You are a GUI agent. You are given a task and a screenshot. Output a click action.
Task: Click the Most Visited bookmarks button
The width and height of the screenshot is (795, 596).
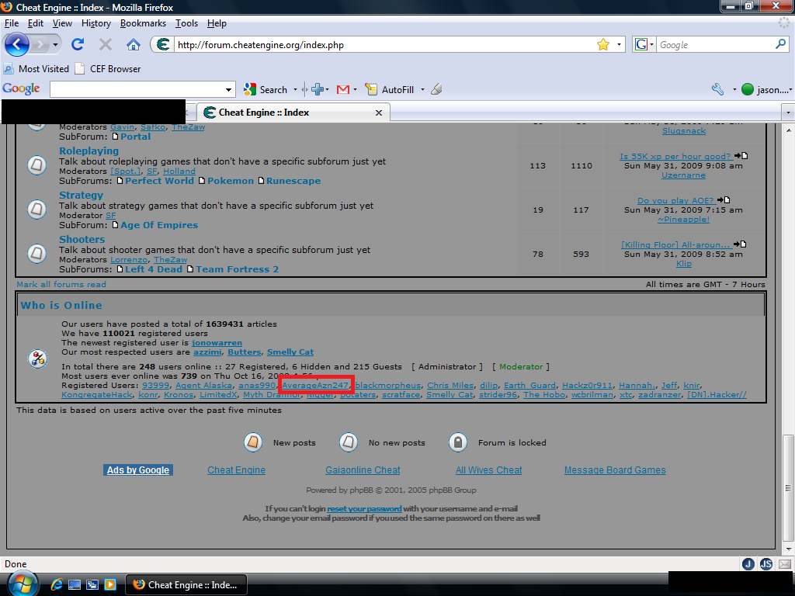36,68
